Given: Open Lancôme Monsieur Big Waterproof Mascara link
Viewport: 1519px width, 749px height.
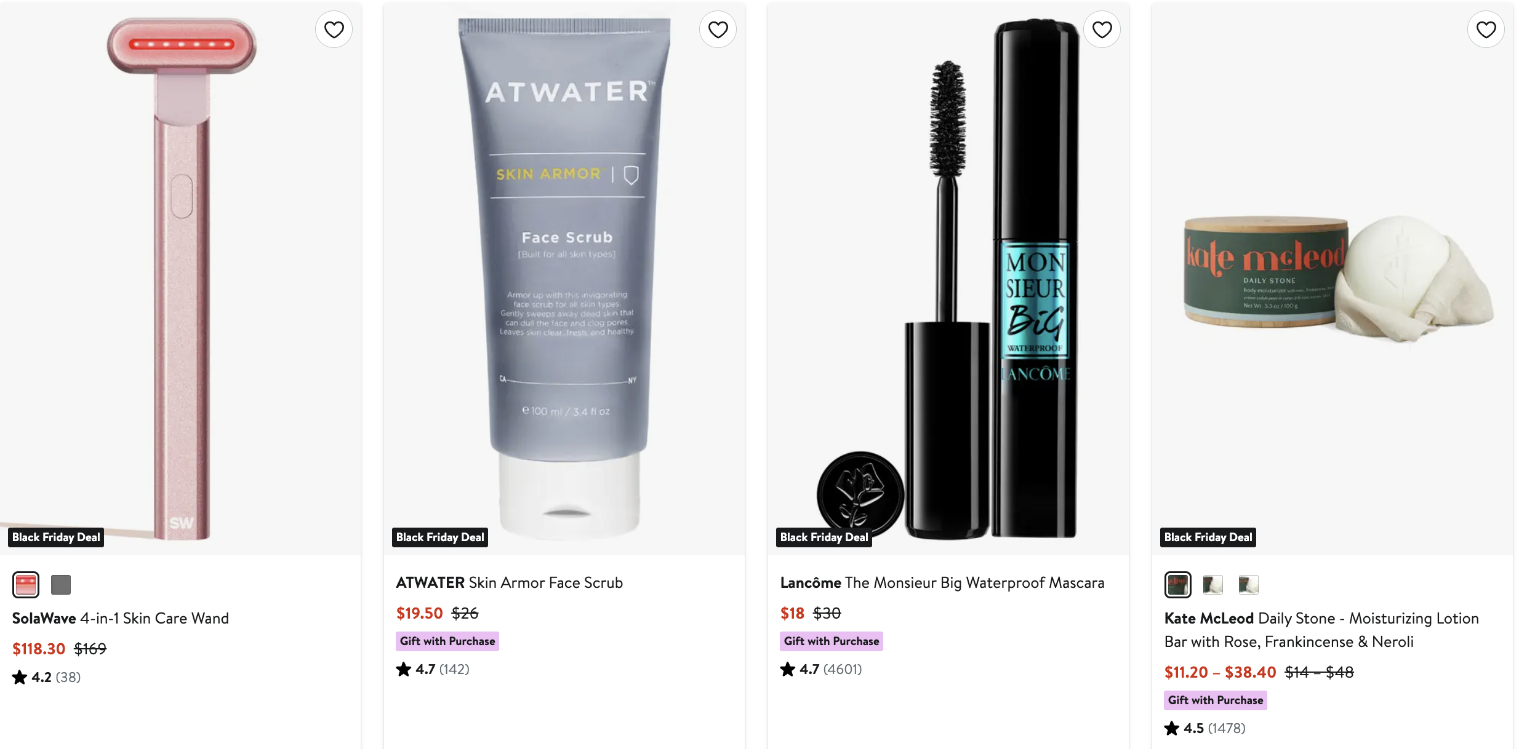Looking at the screenshot, I should click(x=942, y=582).
